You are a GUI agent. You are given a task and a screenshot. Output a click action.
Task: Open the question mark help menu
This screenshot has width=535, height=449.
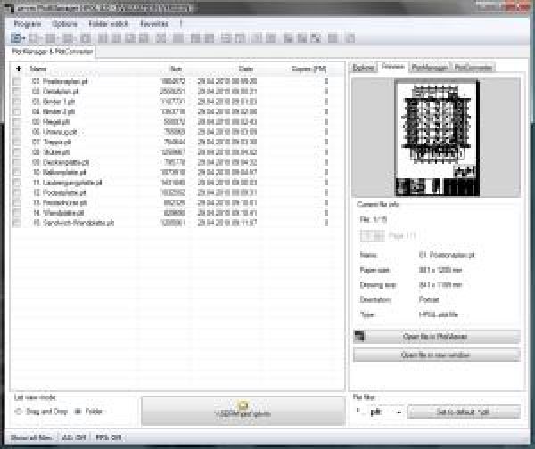[181, 23]
